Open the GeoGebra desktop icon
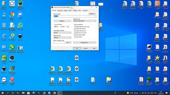This screenshot has width=170, height=95. (12, 4)
